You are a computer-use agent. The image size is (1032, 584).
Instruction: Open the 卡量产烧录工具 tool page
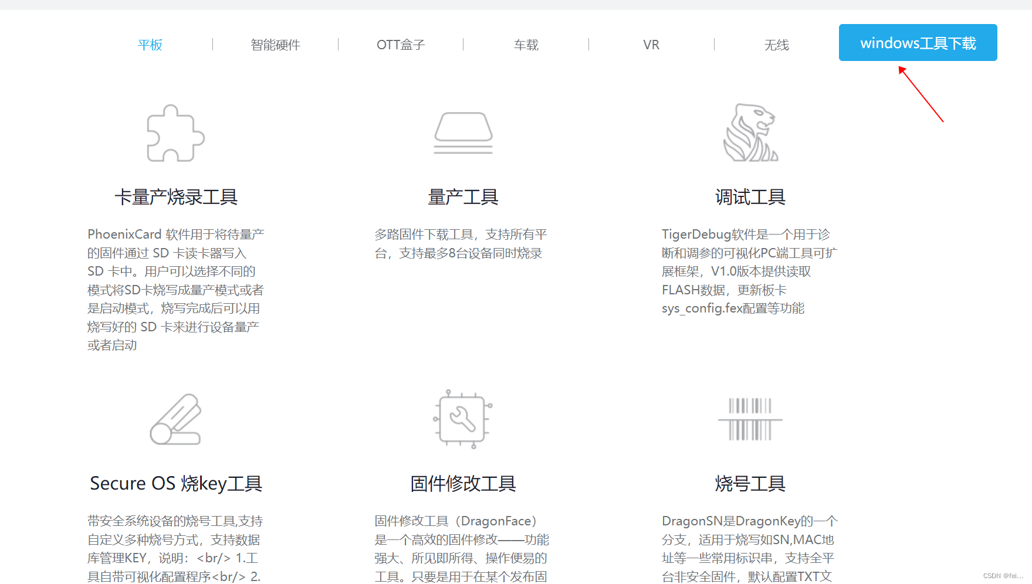[176, 196]
